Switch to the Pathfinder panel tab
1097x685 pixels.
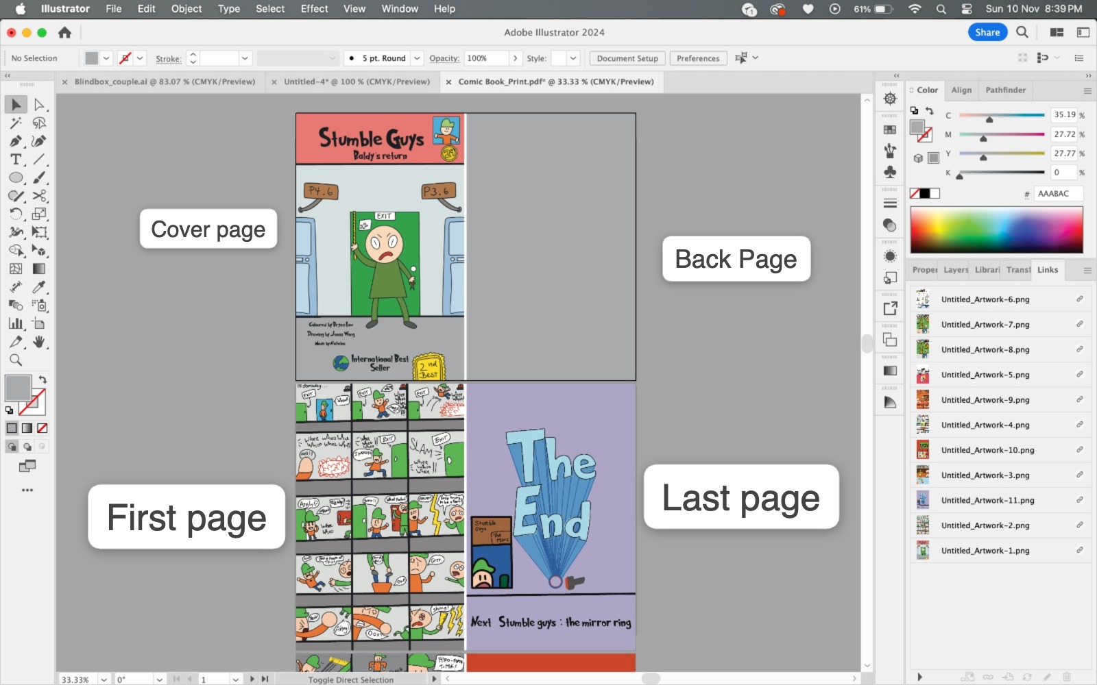1005,90
